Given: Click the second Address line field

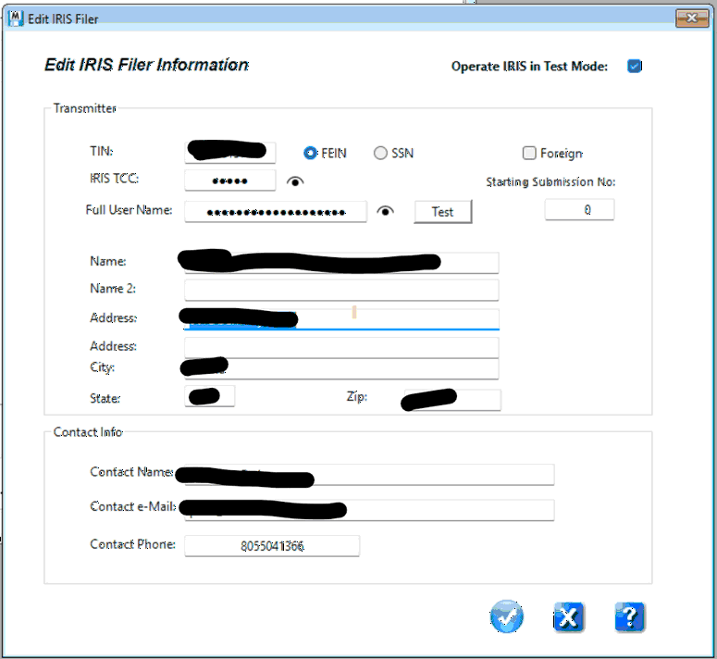Looking at the screenshot, I should point(340,347).
